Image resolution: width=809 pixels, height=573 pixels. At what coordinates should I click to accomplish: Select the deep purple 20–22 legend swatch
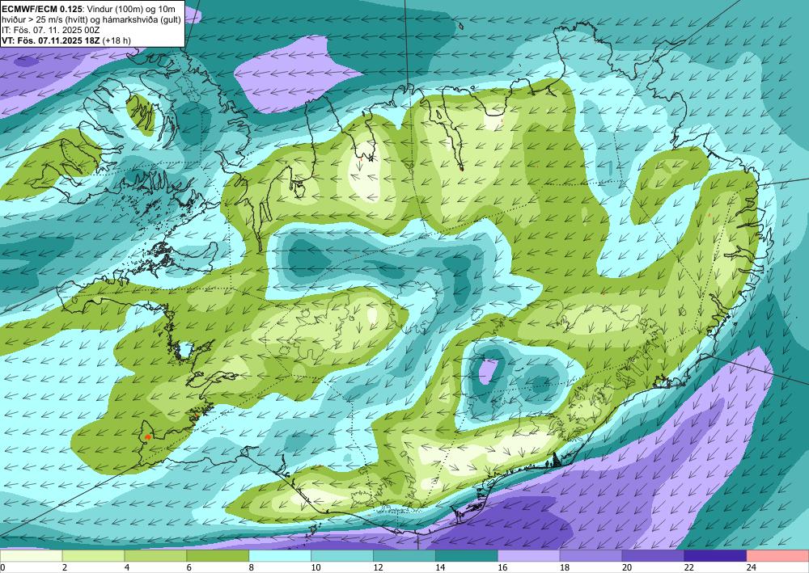coord(653,556)
